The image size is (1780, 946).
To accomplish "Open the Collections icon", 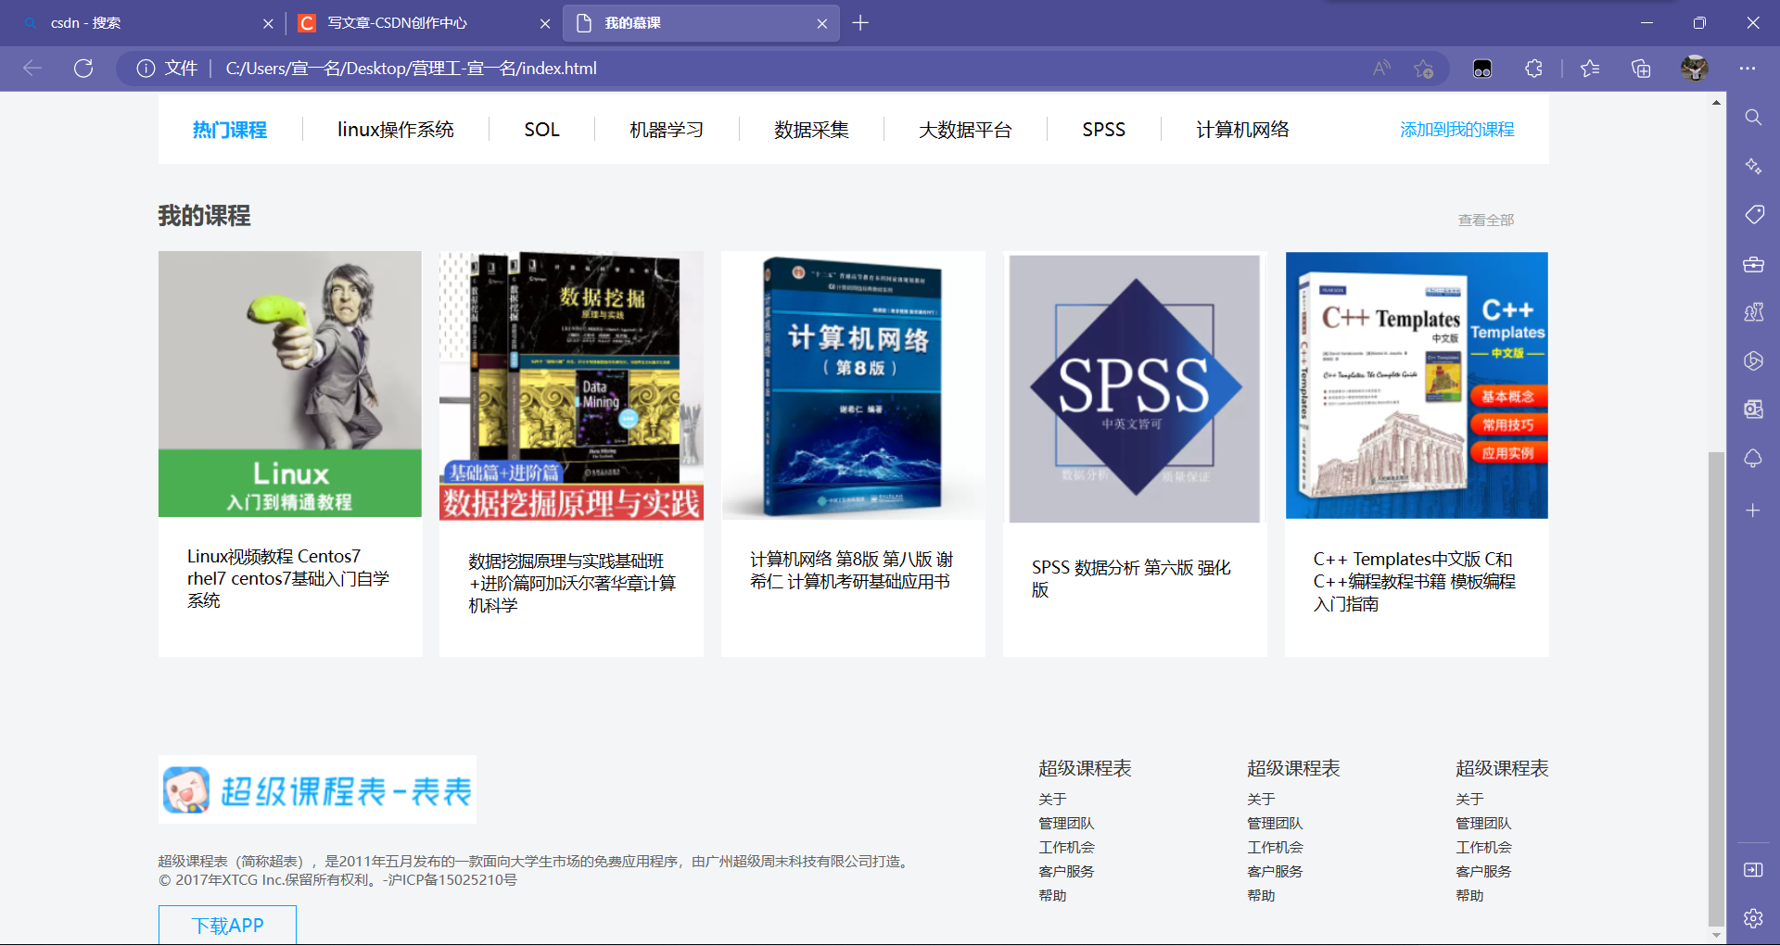I will coord(1641,68).
